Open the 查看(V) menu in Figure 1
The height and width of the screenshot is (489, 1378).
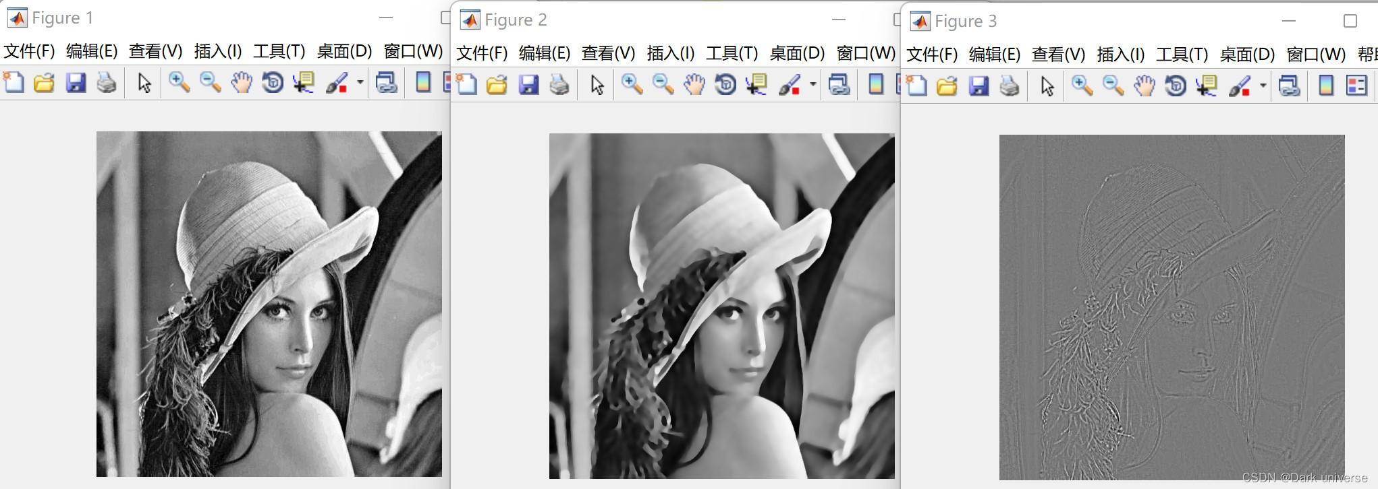pyautogui.click(x=156, y=51)
